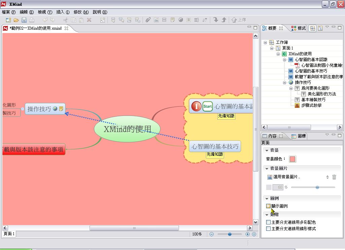
Task: Click the trash icon for background image
Action: 334,177
